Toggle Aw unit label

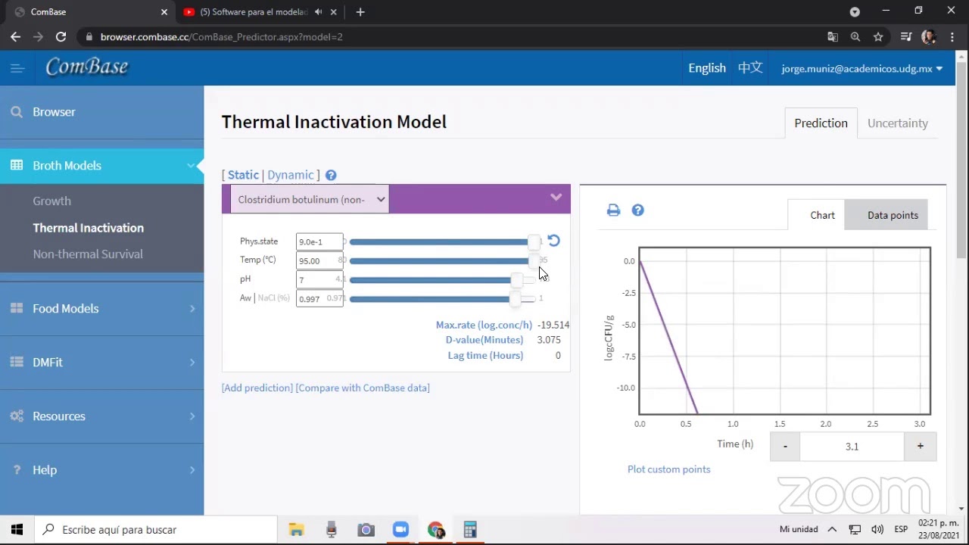[245, 298]
